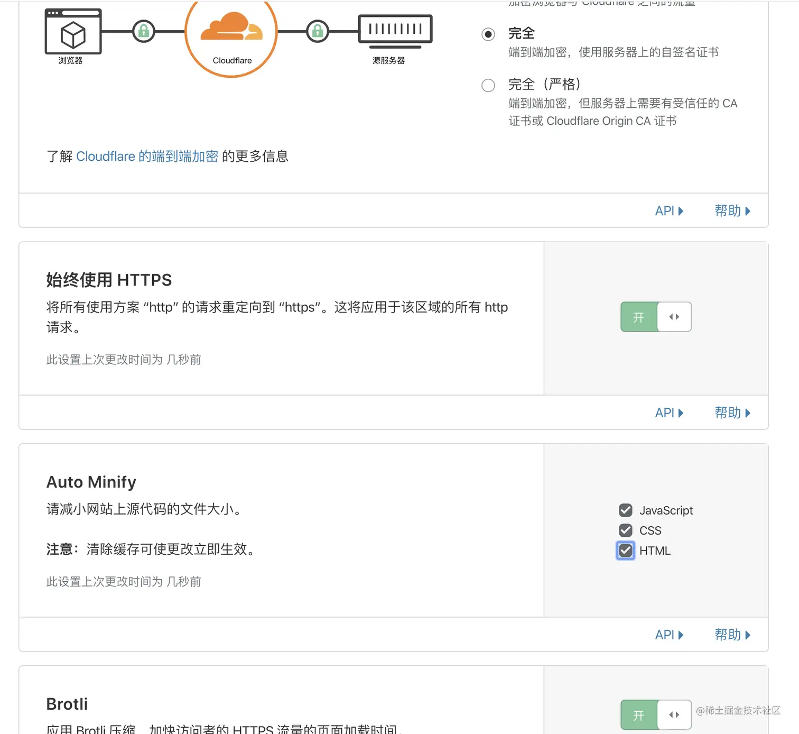
Task: Click 帮助 under the SSL encryption section
Action: pos(728,210)
